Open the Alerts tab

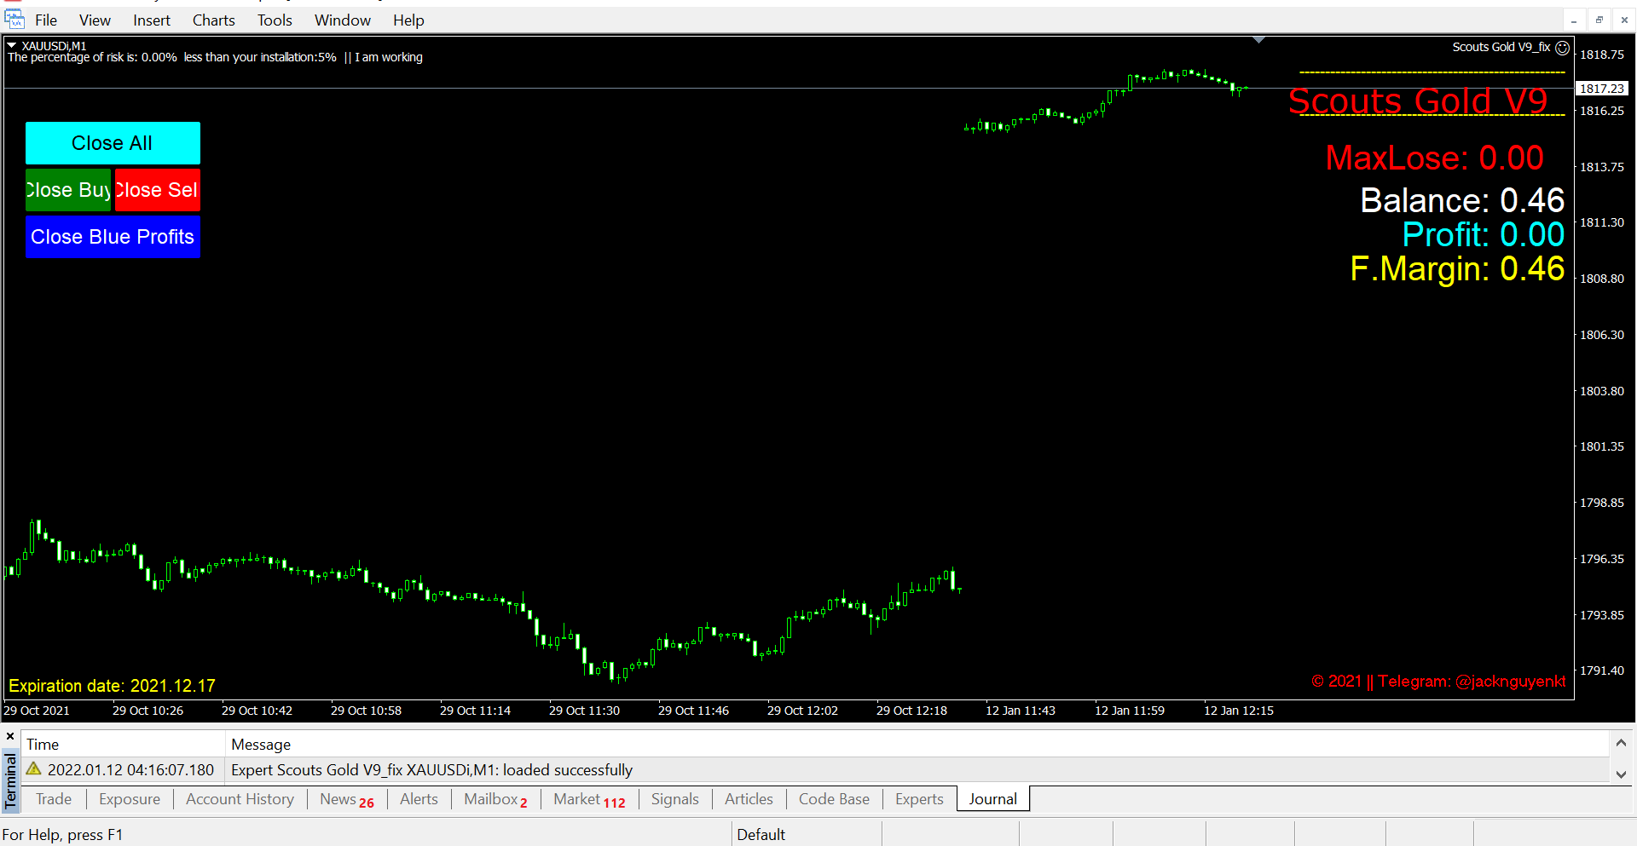(x=419, y=799)
